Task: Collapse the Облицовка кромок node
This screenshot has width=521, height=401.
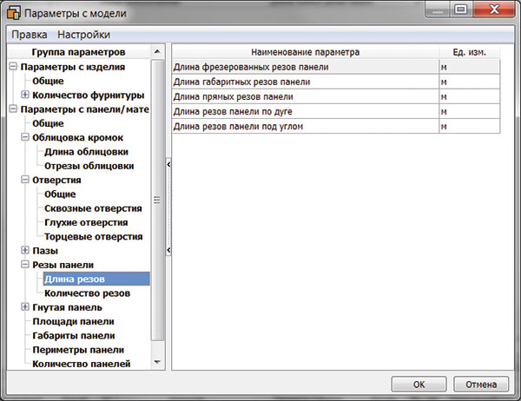Action: [x=24, y=138]
